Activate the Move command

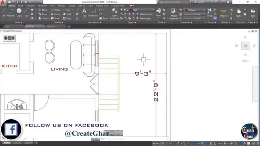tap(43, 10)
